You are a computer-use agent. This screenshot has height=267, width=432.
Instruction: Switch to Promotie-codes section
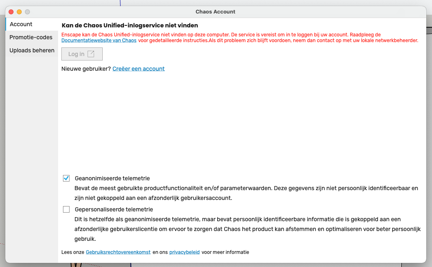(32, 37)
